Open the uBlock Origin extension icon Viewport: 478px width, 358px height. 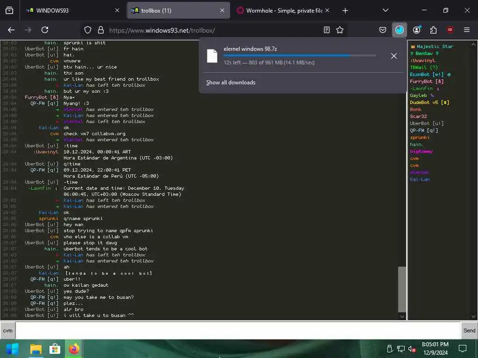pos(450,30)
